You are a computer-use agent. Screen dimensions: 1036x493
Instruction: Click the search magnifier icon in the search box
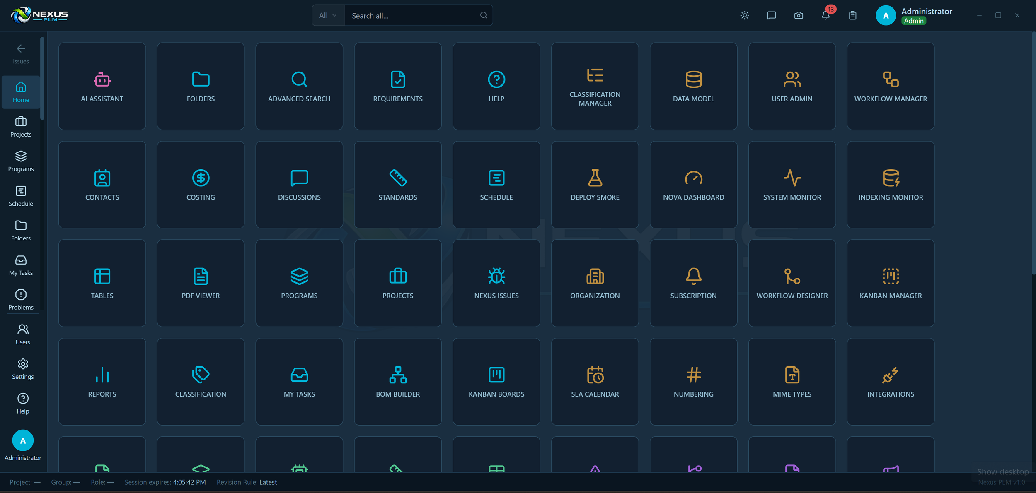484,15
